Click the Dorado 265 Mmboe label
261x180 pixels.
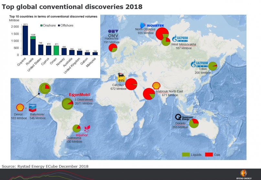click(180, 125)
